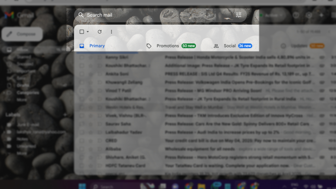
Task: Show search options filter icon
Action: pyautogui.click(x=239, y=15)
